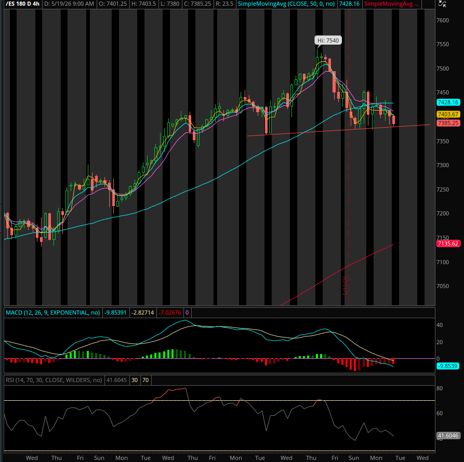
Task: Open the MACD (12, 26, 9, EXPONENTIAL, no) study label
Action: 53,312
